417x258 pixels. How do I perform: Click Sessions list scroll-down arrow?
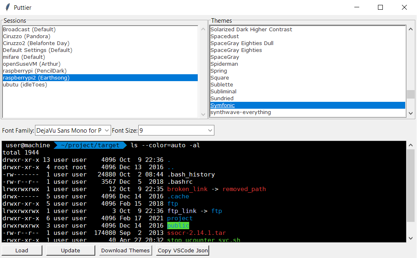203,114
